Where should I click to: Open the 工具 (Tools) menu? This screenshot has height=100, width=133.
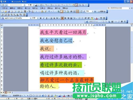[43, 8]
